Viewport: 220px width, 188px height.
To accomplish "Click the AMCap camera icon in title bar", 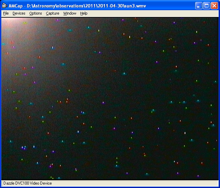I will coord(5,6).
